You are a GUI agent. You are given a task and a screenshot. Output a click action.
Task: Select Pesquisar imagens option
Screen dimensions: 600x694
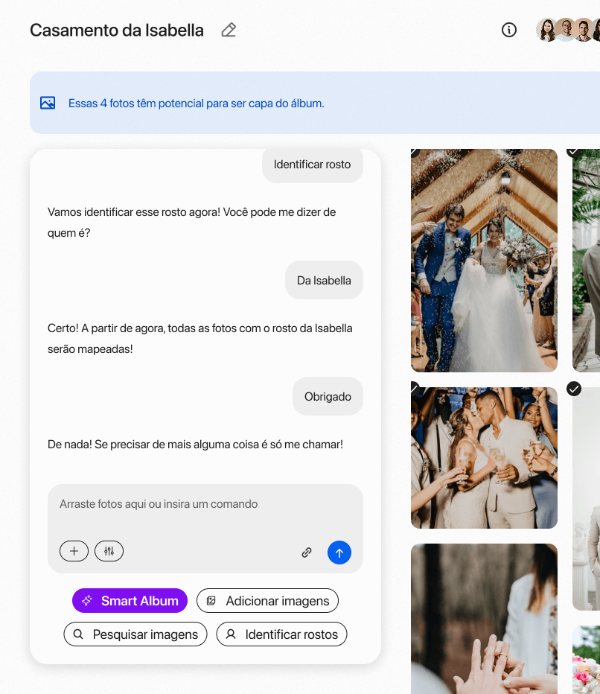pyautogui.click(x=135, y=634)
